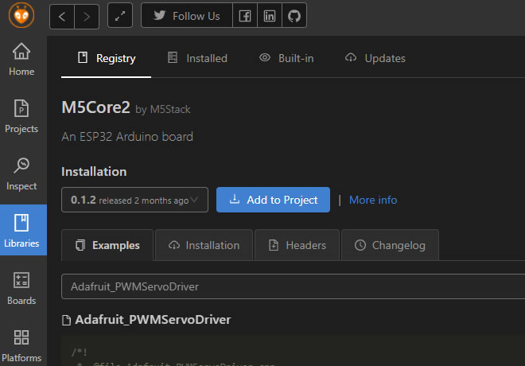525x366 pixels.
Task: Open Projects in the sidebar
Action: [x=21, y=117]
